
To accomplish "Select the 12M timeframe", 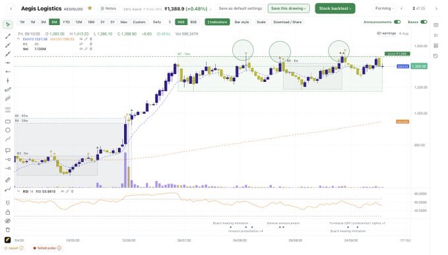I will pyautogui.click(x=79, y=22).
